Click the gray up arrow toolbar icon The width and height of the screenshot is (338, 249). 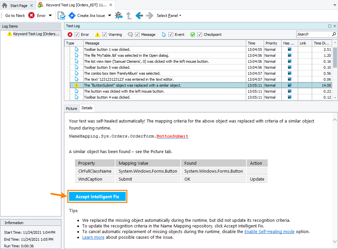click(129, 15)
